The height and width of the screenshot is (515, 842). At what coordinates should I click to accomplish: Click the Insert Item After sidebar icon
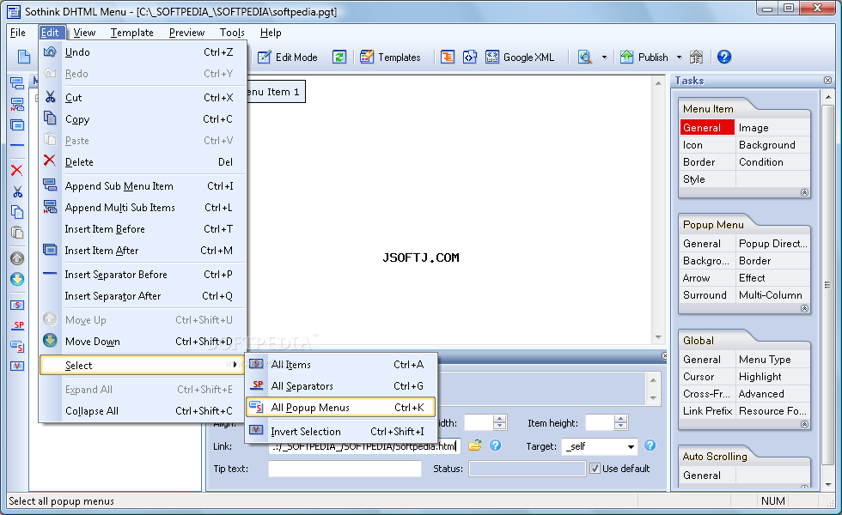pos(17,125)
